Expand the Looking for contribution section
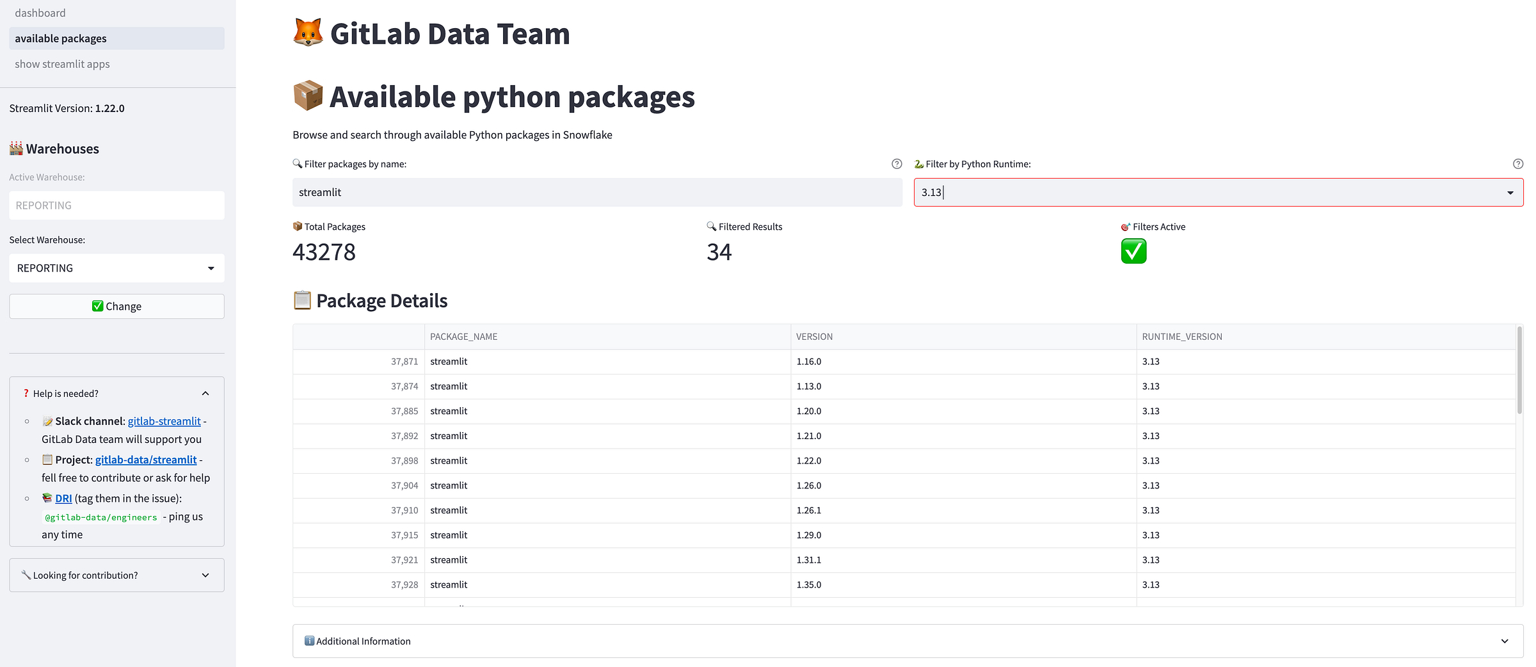This screenshot has width=1536, height=667. pos(205,575)
